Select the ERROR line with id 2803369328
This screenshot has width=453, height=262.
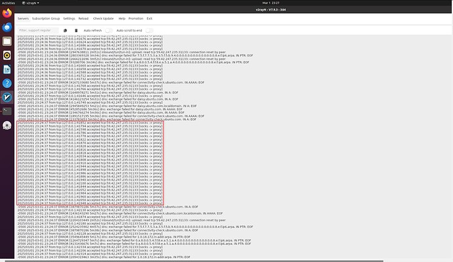click(135, 55)
